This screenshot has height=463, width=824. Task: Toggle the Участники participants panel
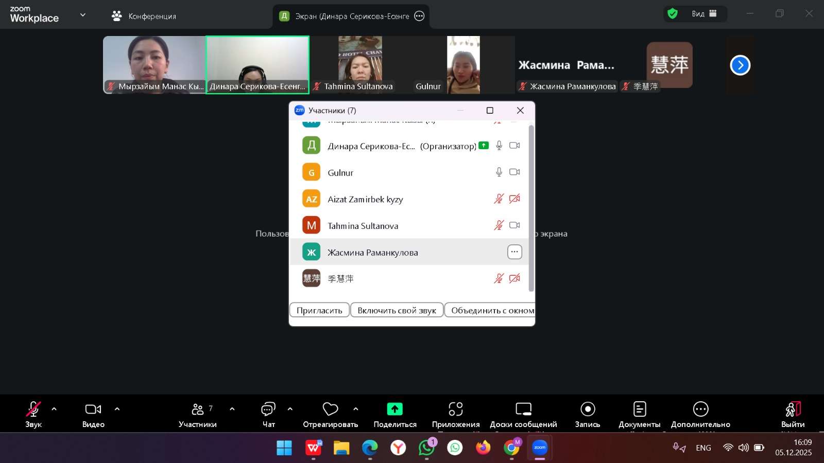[x=197, y=409]
